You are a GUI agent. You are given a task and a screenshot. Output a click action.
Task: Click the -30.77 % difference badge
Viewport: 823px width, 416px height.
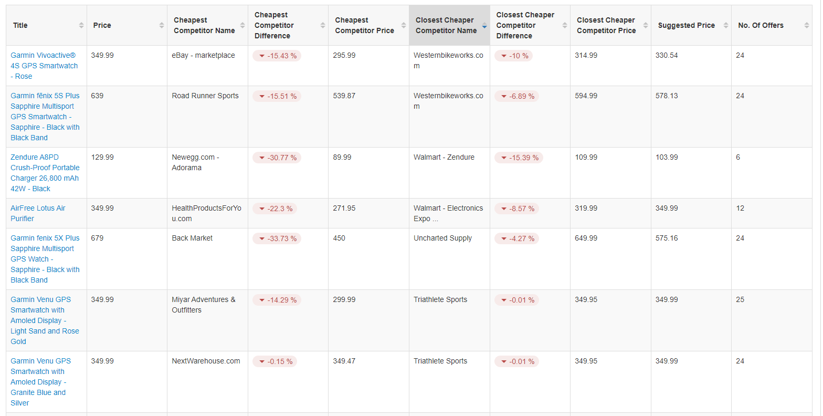[x=277, y=158]
